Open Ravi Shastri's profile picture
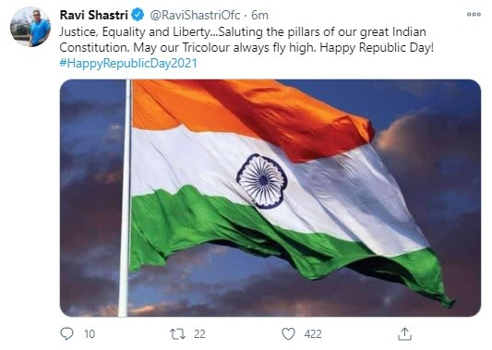 pos(30,27)
